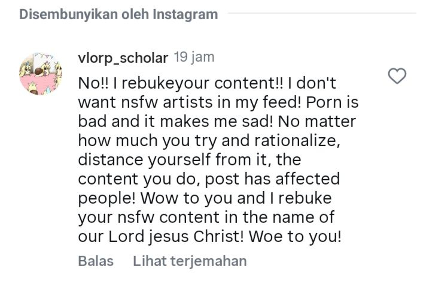The image size is (423, 281).
Task: Click the divider line beside the header
Action: click(322, 13)
